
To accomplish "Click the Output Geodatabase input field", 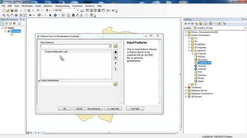I will (76, 84).
